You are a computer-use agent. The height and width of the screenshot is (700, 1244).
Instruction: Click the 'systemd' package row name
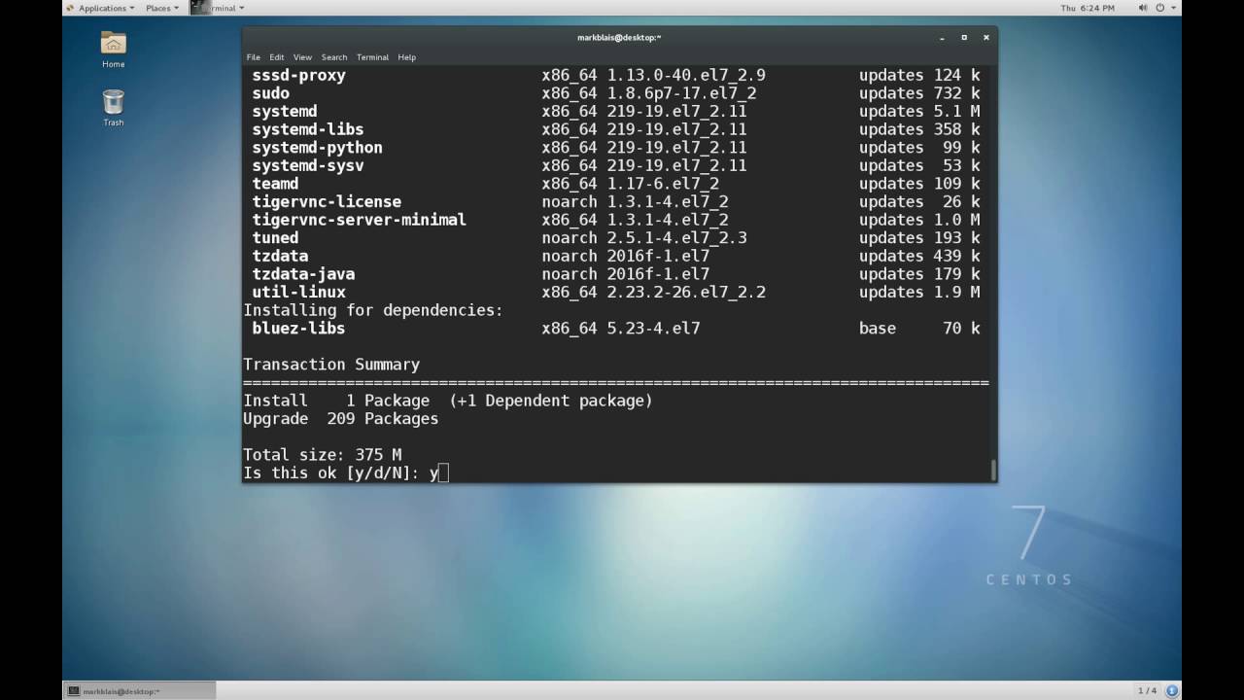pyautogui.click(x=285, y=112)
